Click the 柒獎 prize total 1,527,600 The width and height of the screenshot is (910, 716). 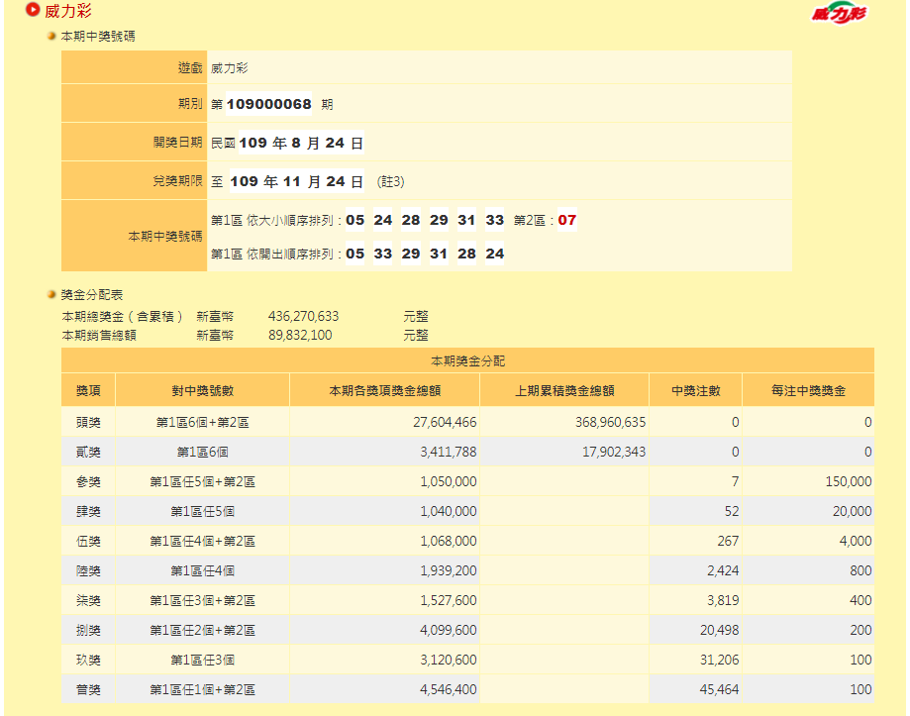[449, 600]
